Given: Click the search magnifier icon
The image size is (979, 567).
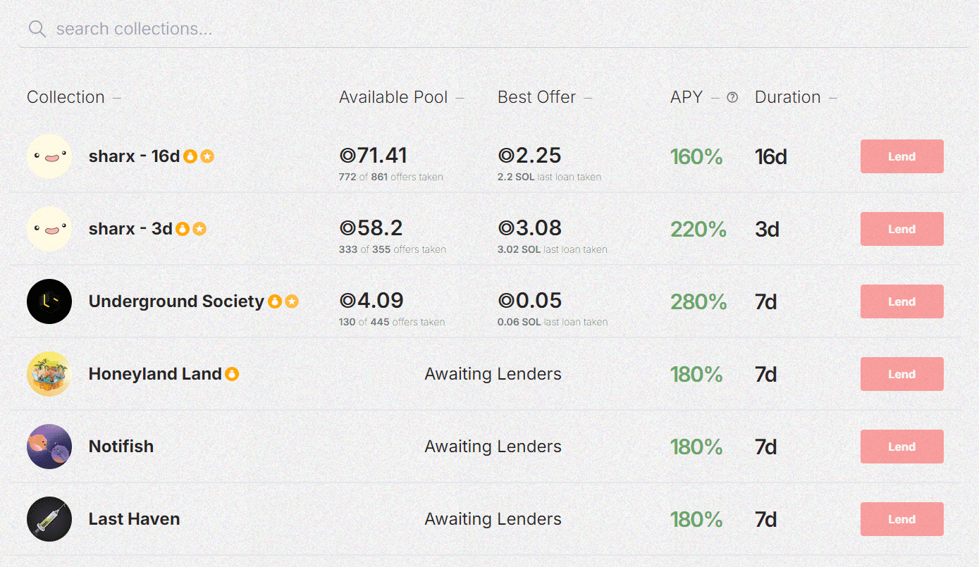Looking at the screenshot, I should pyautogui.click(x=37, y=29).
